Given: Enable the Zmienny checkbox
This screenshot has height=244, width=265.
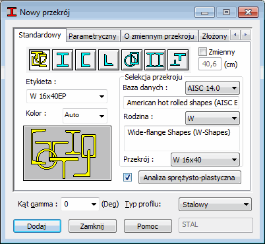Looking at the screenshot, I should (202, 52).
